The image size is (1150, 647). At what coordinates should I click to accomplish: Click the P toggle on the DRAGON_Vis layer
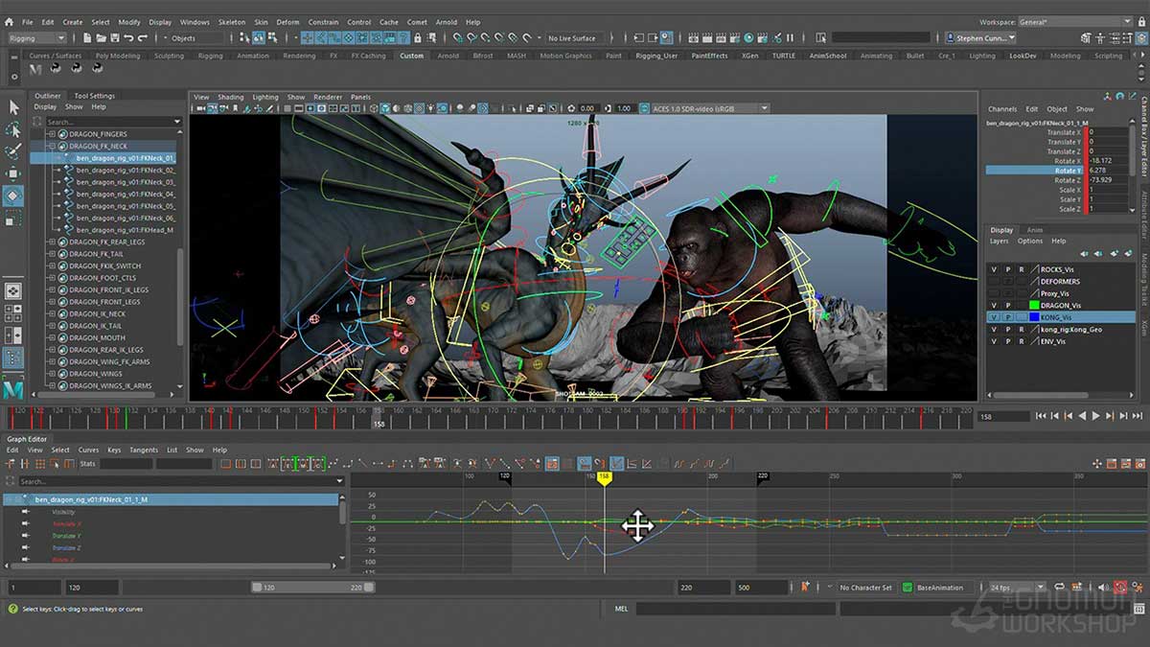[x=1008, y=305]
